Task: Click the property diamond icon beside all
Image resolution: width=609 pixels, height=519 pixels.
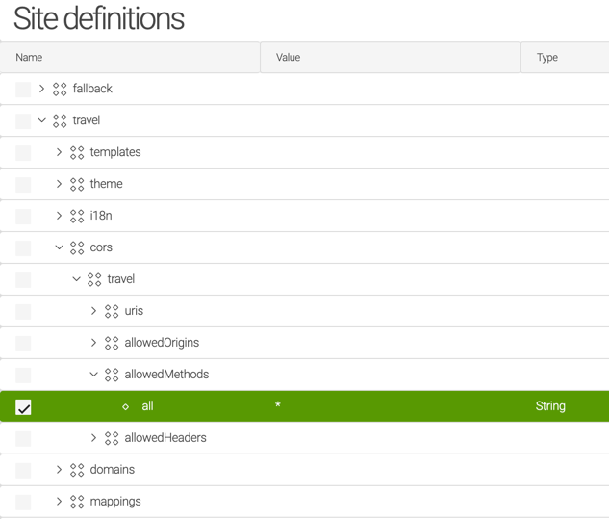Action: tap(125, 406)
